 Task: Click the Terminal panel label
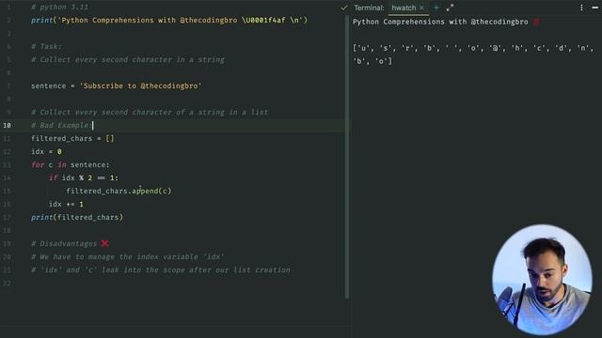pos(369,8)
